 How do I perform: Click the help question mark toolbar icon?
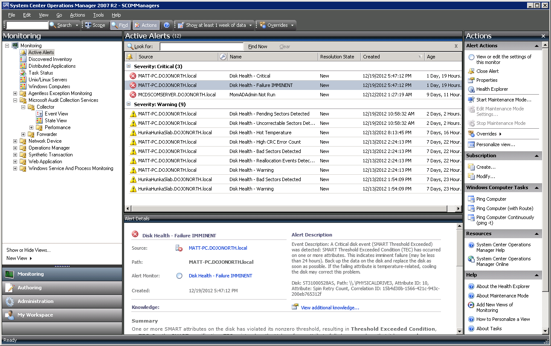click(x=167, y=25)
